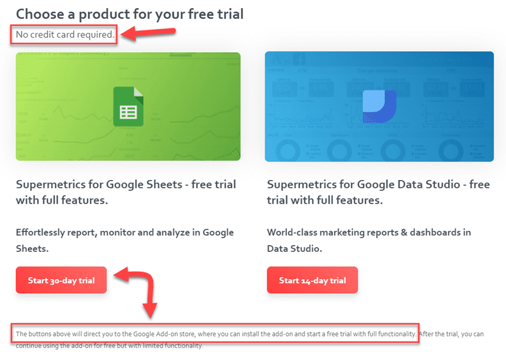Click the Conversions donut chart
This screenshot has height=352, width=506.
pos(451,151)
